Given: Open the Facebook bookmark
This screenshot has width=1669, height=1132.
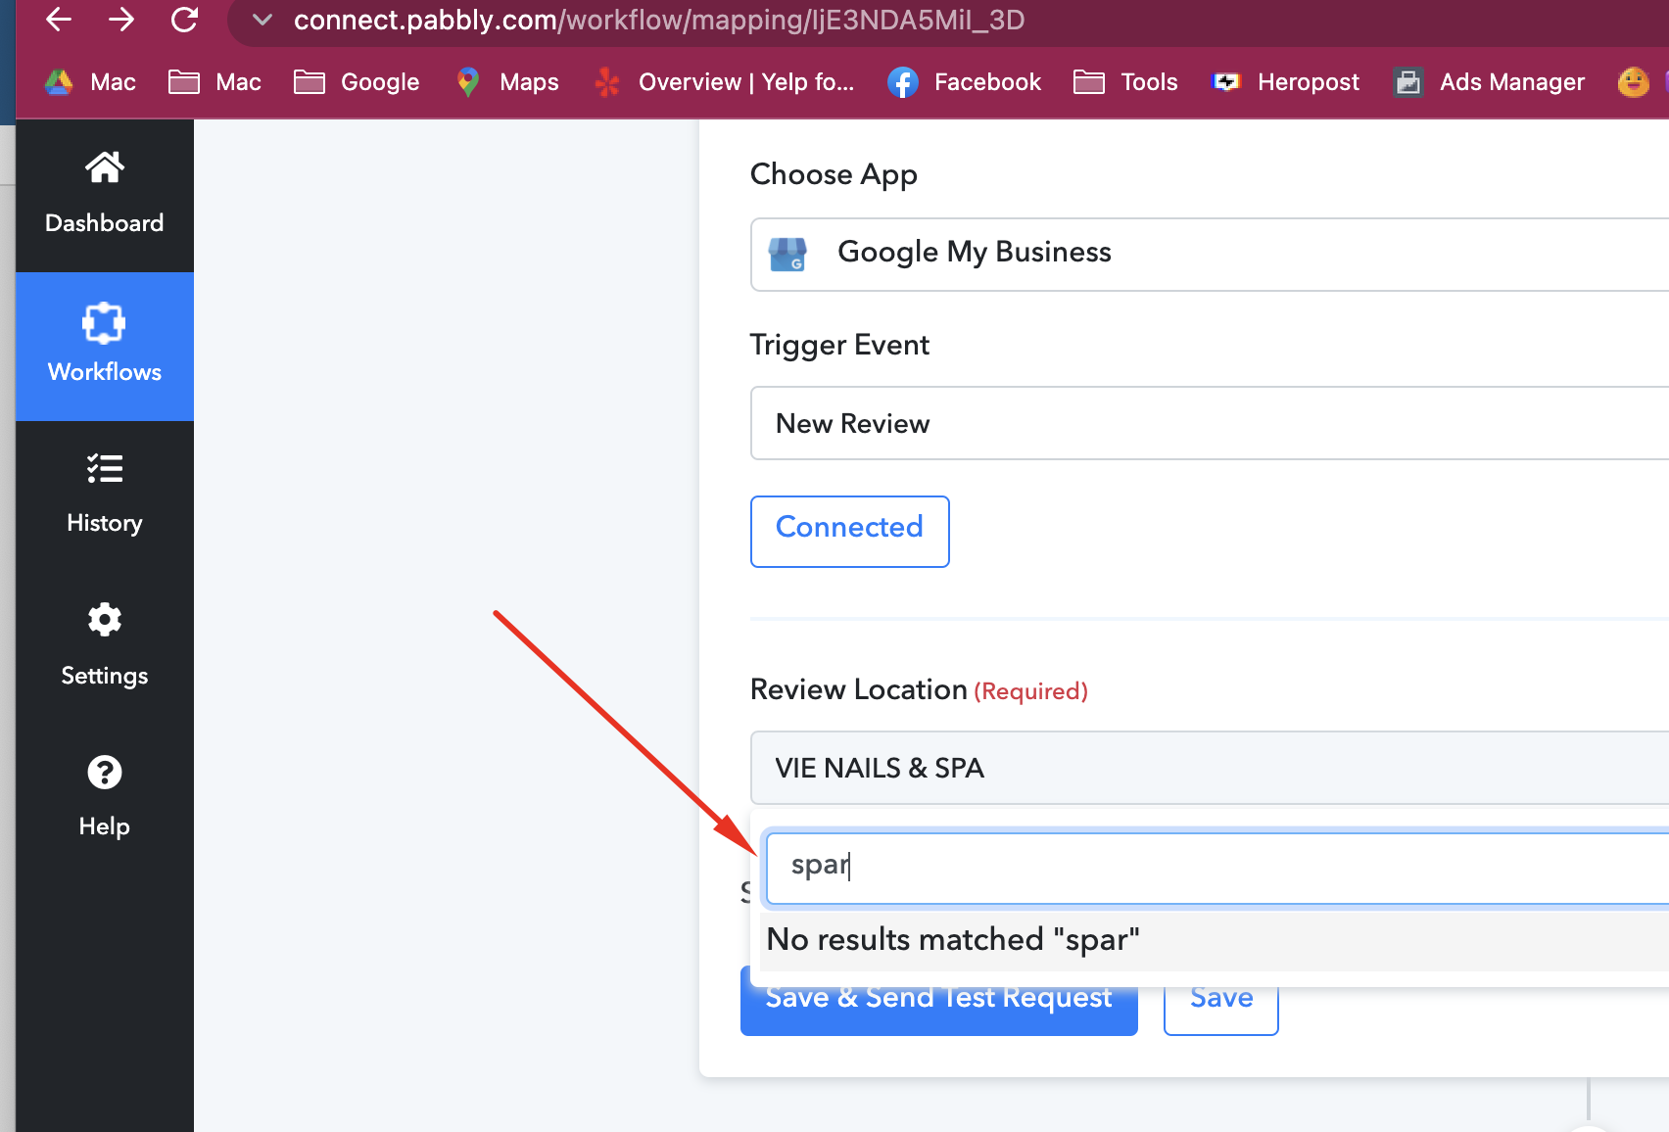Looking at the screenshot, I should click(964, 82).
